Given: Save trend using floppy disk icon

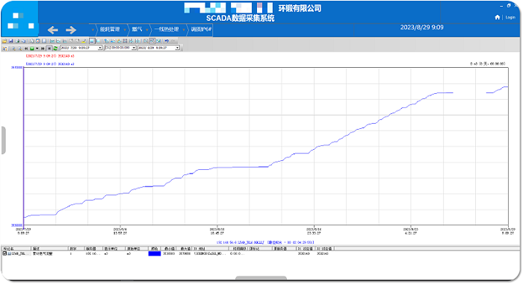Looking at the screenshot, I should click(x=10, y=41).
